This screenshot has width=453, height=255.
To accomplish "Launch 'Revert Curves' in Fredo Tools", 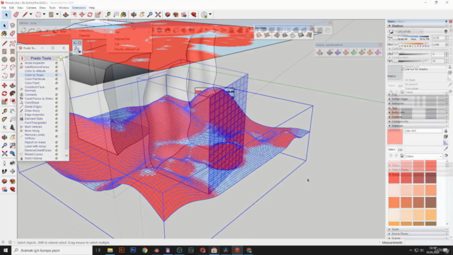I will (x=33, y=154).
